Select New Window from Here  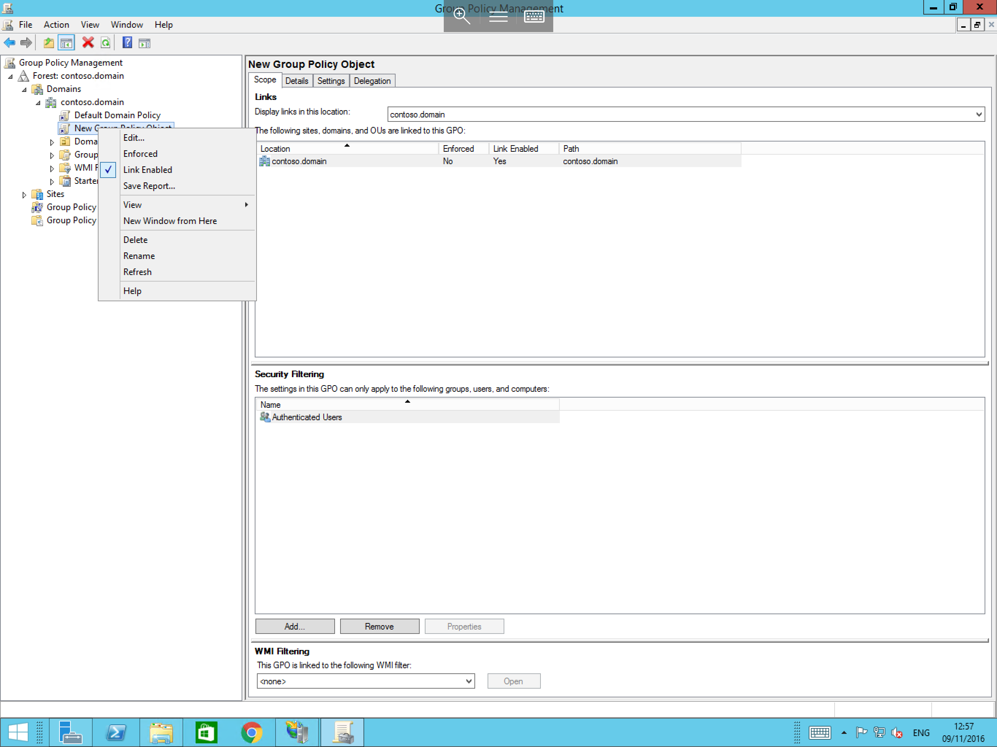[x=177, y=221]
